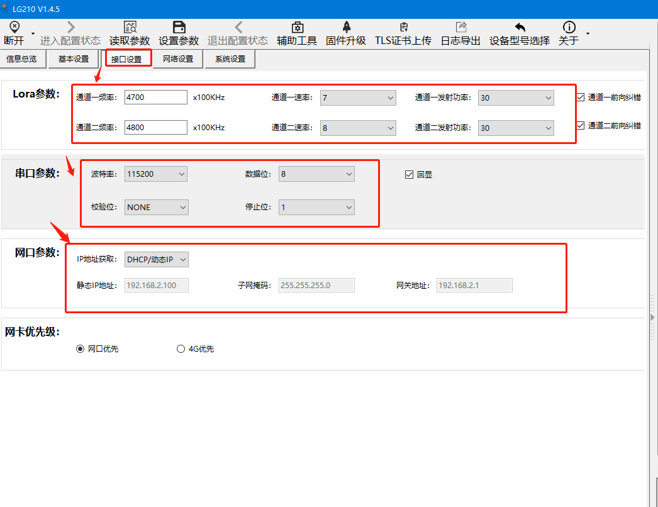
Task: Start 固件升级 firmware upgrade rocket icon
Action: click(x=346, y=28)
